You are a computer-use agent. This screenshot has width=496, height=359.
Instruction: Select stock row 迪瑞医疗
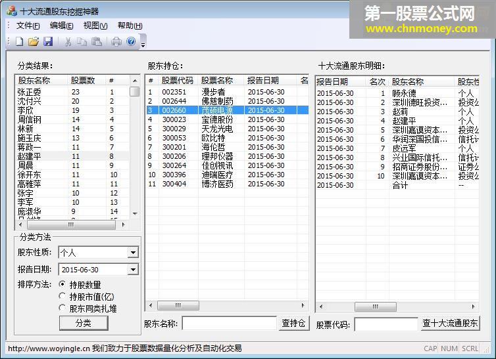coord(227,175)
